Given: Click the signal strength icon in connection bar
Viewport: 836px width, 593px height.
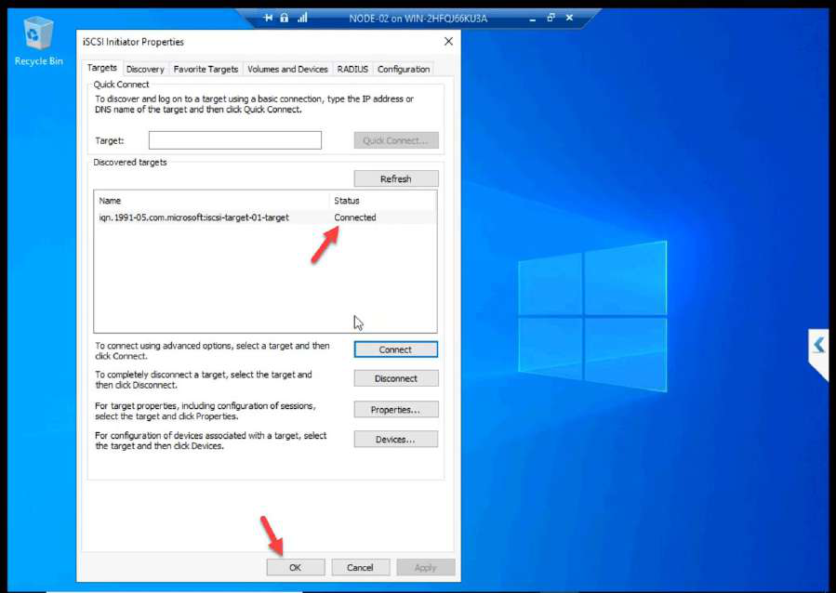Looking at the screenshot, I should click(x=302, y=18).
